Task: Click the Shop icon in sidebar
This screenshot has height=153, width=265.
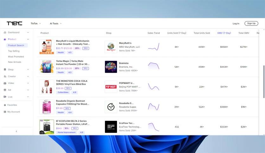Action: 5,70
